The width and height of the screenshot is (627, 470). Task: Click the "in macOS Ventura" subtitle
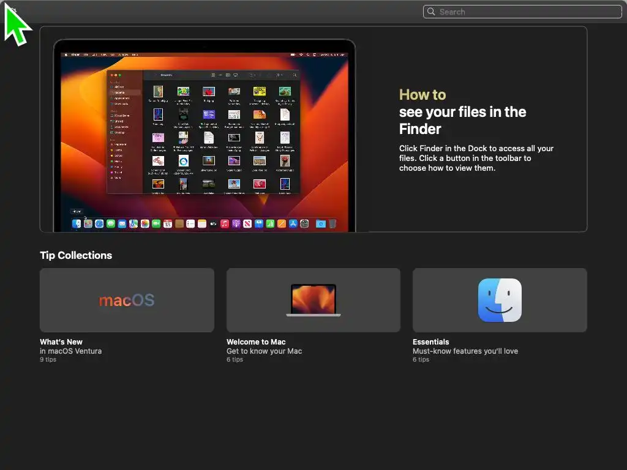pos(71,351)
